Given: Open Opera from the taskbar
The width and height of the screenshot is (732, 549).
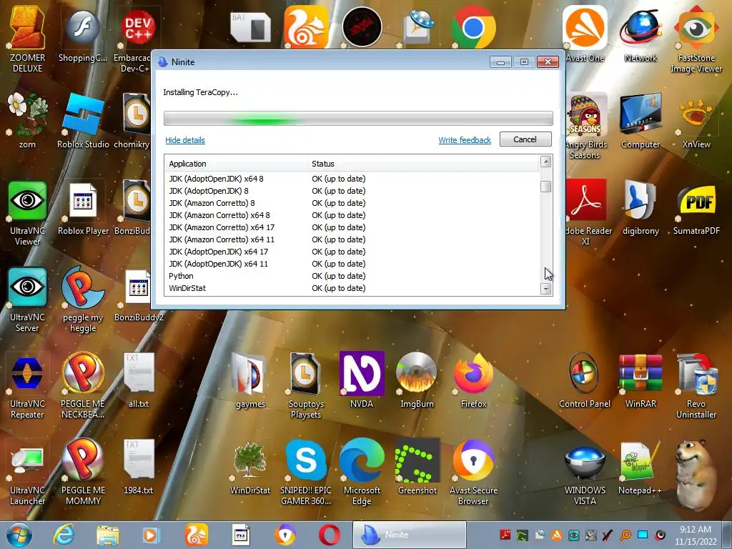Looking at the screenshot, I should pyautogui.click(x=329, y=535).
